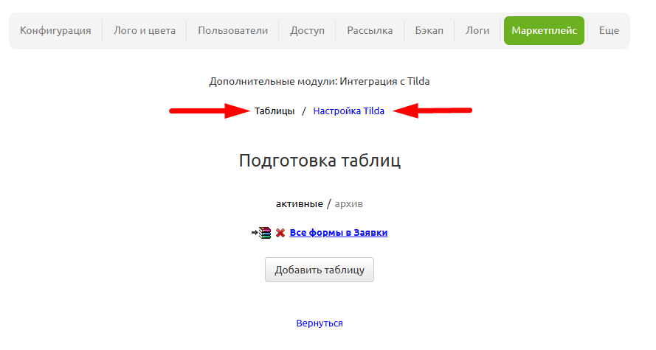The width and height of the screenshot is (656, 350).
Task: Click the Дополнительные модули: Интеграция с Tilda text
Action: coord(320,81)
